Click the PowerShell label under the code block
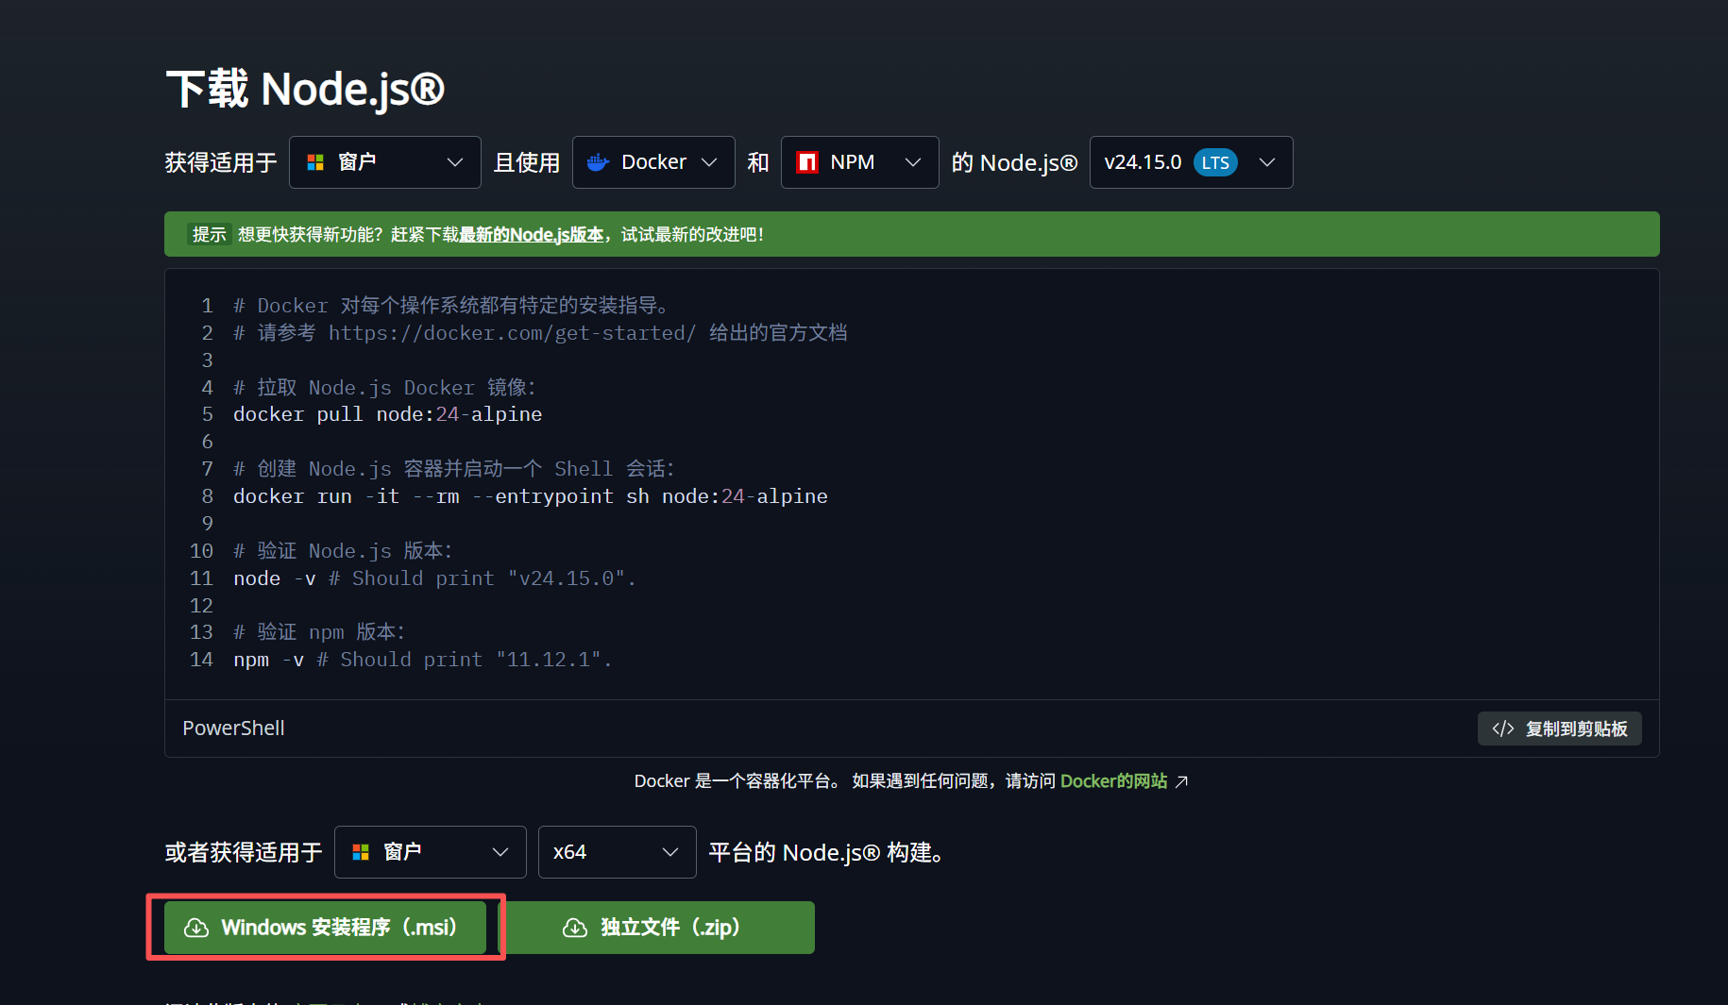The height and width of the screenshot is (1005, 1728). coord(233,729)
